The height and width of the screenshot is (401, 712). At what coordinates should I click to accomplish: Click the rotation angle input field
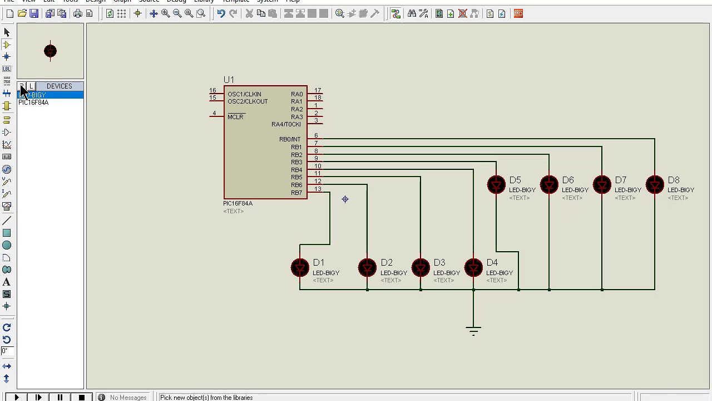coord(7,351)
